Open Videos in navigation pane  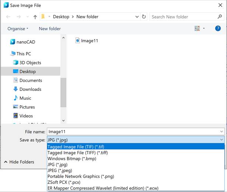23,116
